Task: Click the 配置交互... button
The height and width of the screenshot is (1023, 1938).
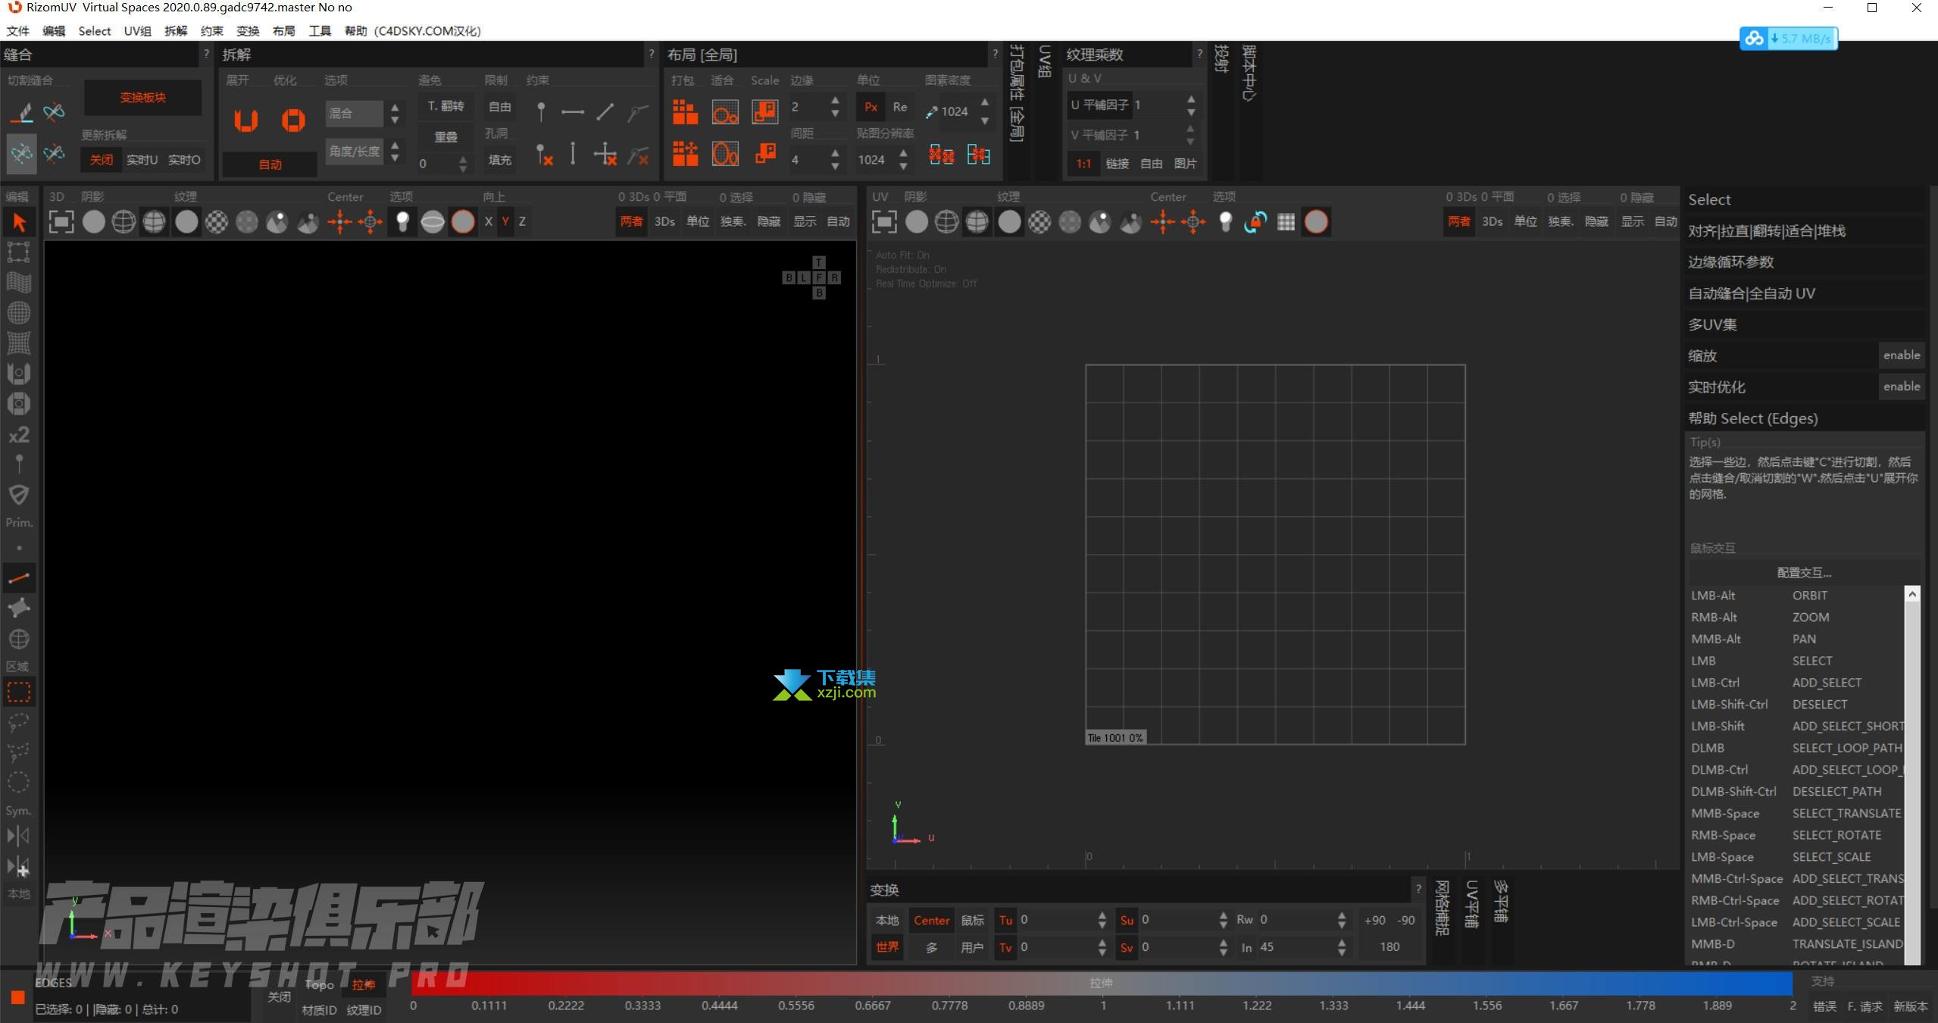Action: pyautogui.click(x=1804, y=572)
